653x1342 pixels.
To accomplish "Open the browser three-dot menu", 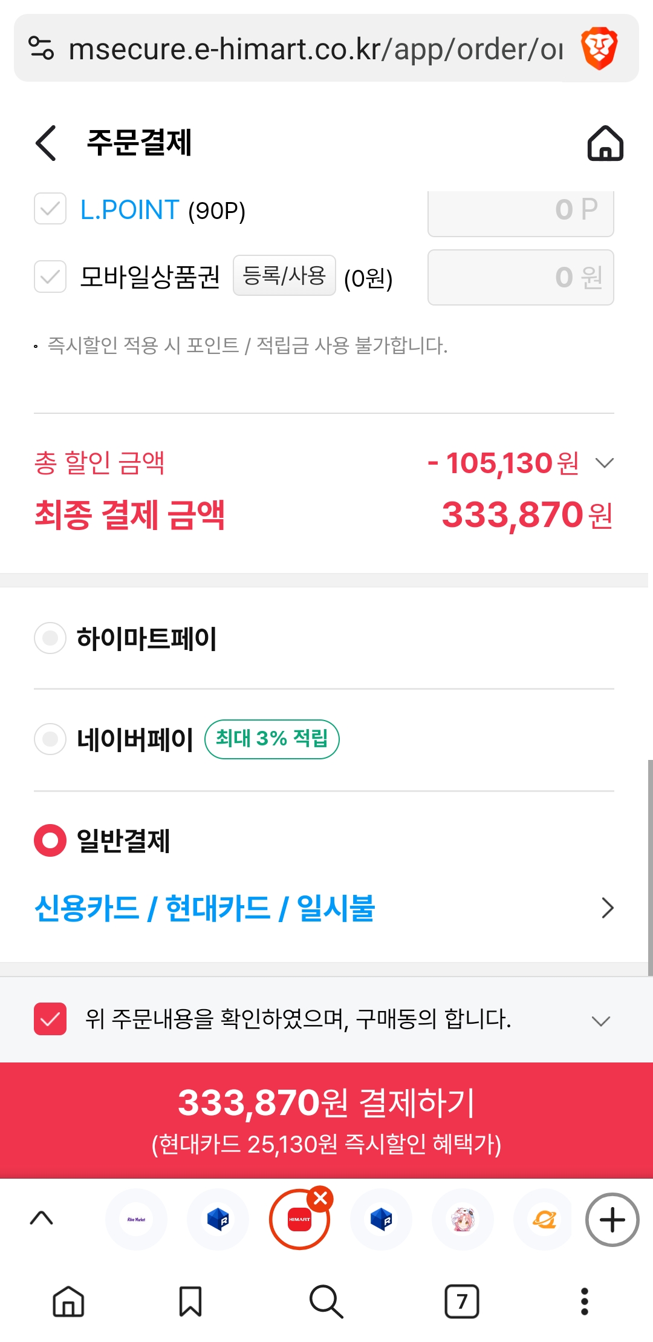I will click(x=584, y=1301).
